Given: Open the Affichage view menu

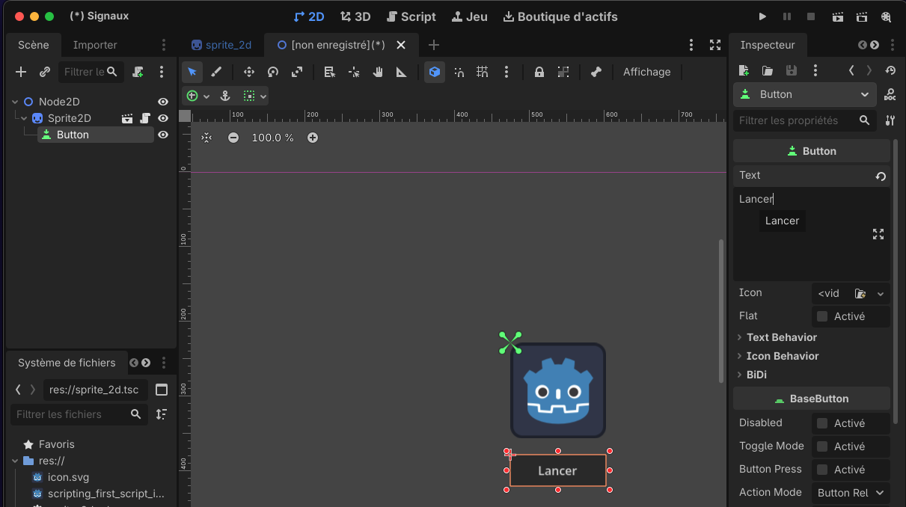Looking at the screenshot, I should (x=647, y=72).
